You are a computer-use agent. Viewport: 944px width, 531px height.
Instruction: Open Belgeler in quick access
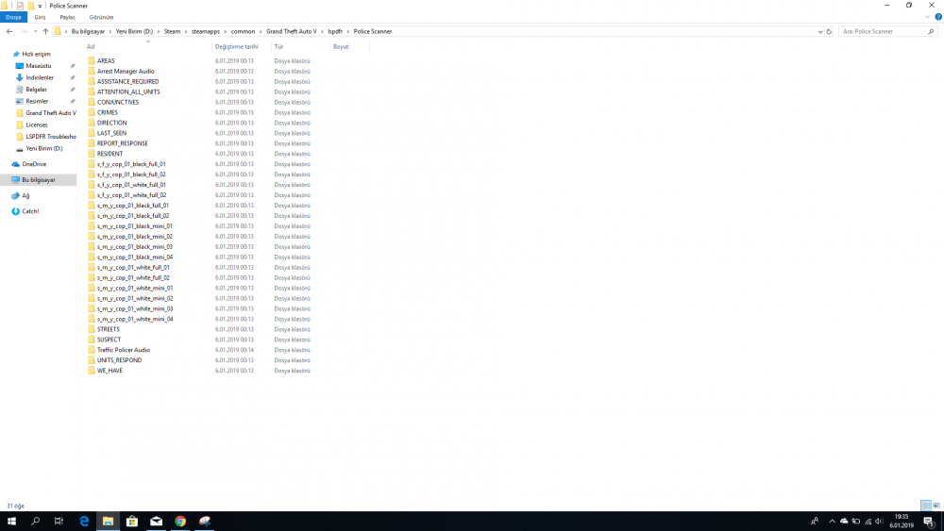pyautogui.click(x=36, y=90)
